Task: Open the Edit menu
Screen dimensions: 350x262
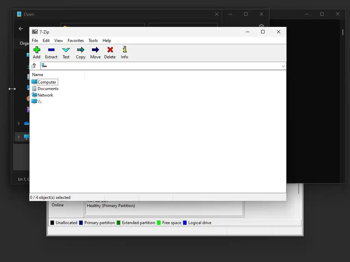Action: [46, 41]
